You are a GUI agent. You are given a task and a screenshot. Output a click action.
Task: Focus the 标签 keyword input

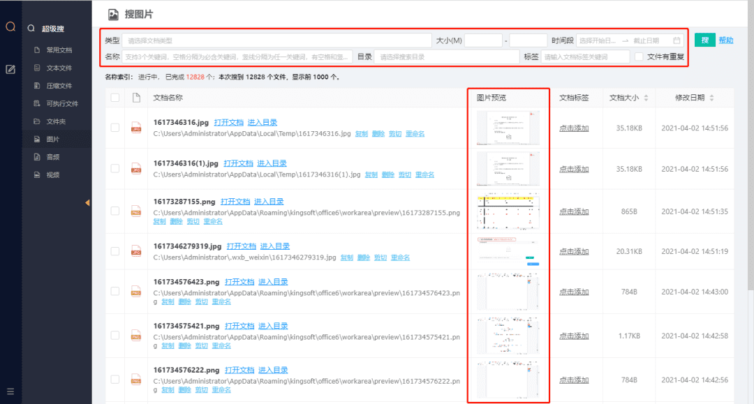(x=585, y=57)
